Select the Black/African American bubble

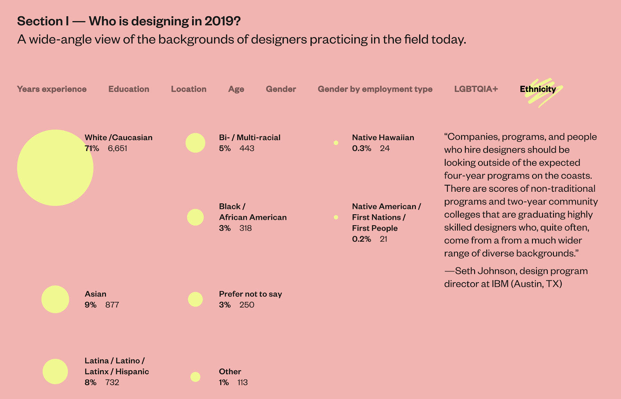click(195, 217)
